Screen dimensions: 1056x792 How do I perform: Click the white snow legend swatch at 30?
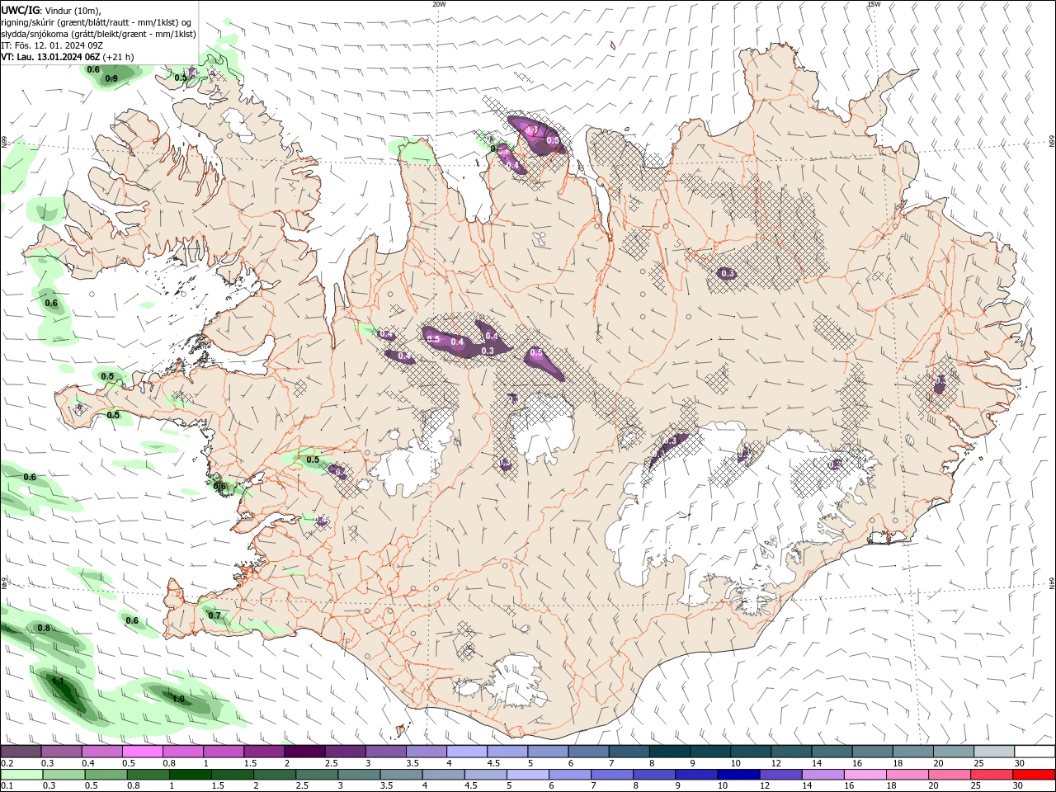pyautogui.click(x=1035, y=752)
